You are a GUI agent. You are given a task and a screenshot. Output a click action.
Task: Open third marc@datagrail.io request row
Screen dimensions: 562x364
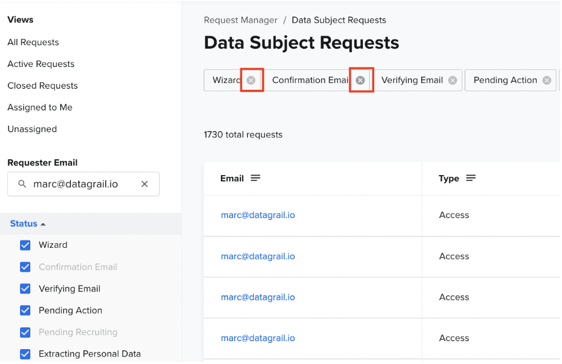[x=258, y=297]
